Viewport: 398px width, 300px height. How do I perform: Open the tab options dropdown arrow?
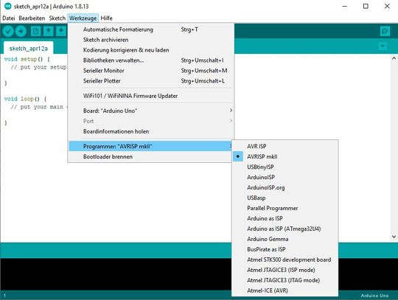pyautogui.click(x=383, y=46)
